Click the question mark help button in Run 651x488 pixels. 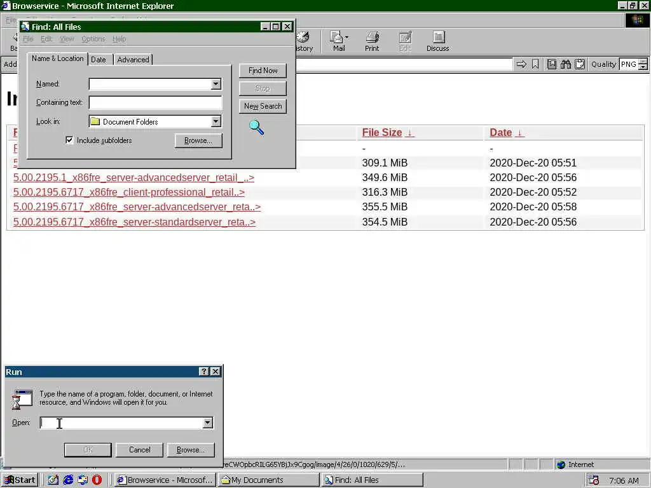pos(204,371)
